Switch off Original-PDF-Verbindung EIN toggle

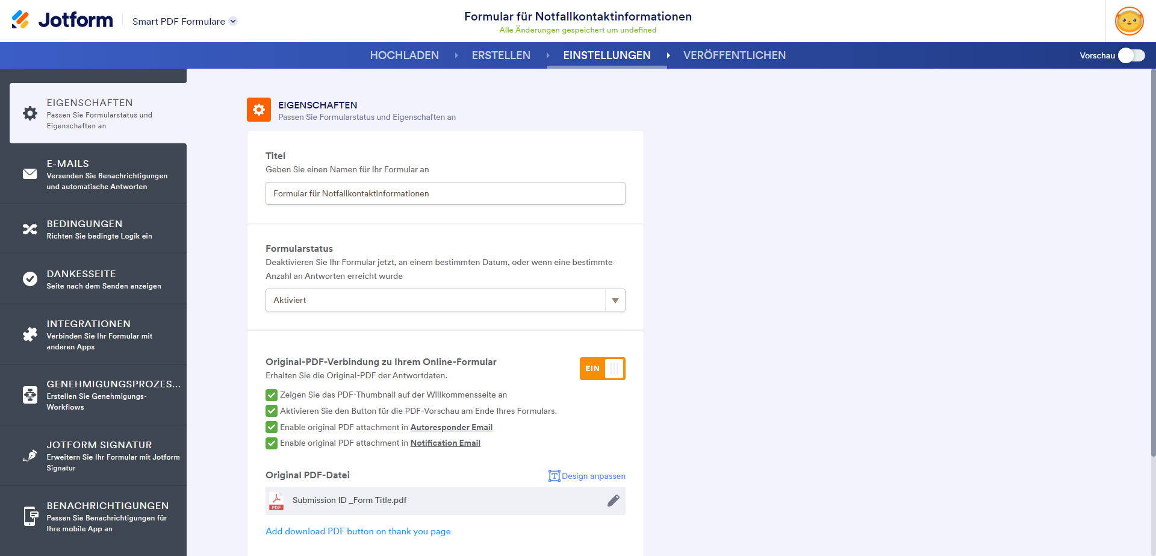[602, 369]
